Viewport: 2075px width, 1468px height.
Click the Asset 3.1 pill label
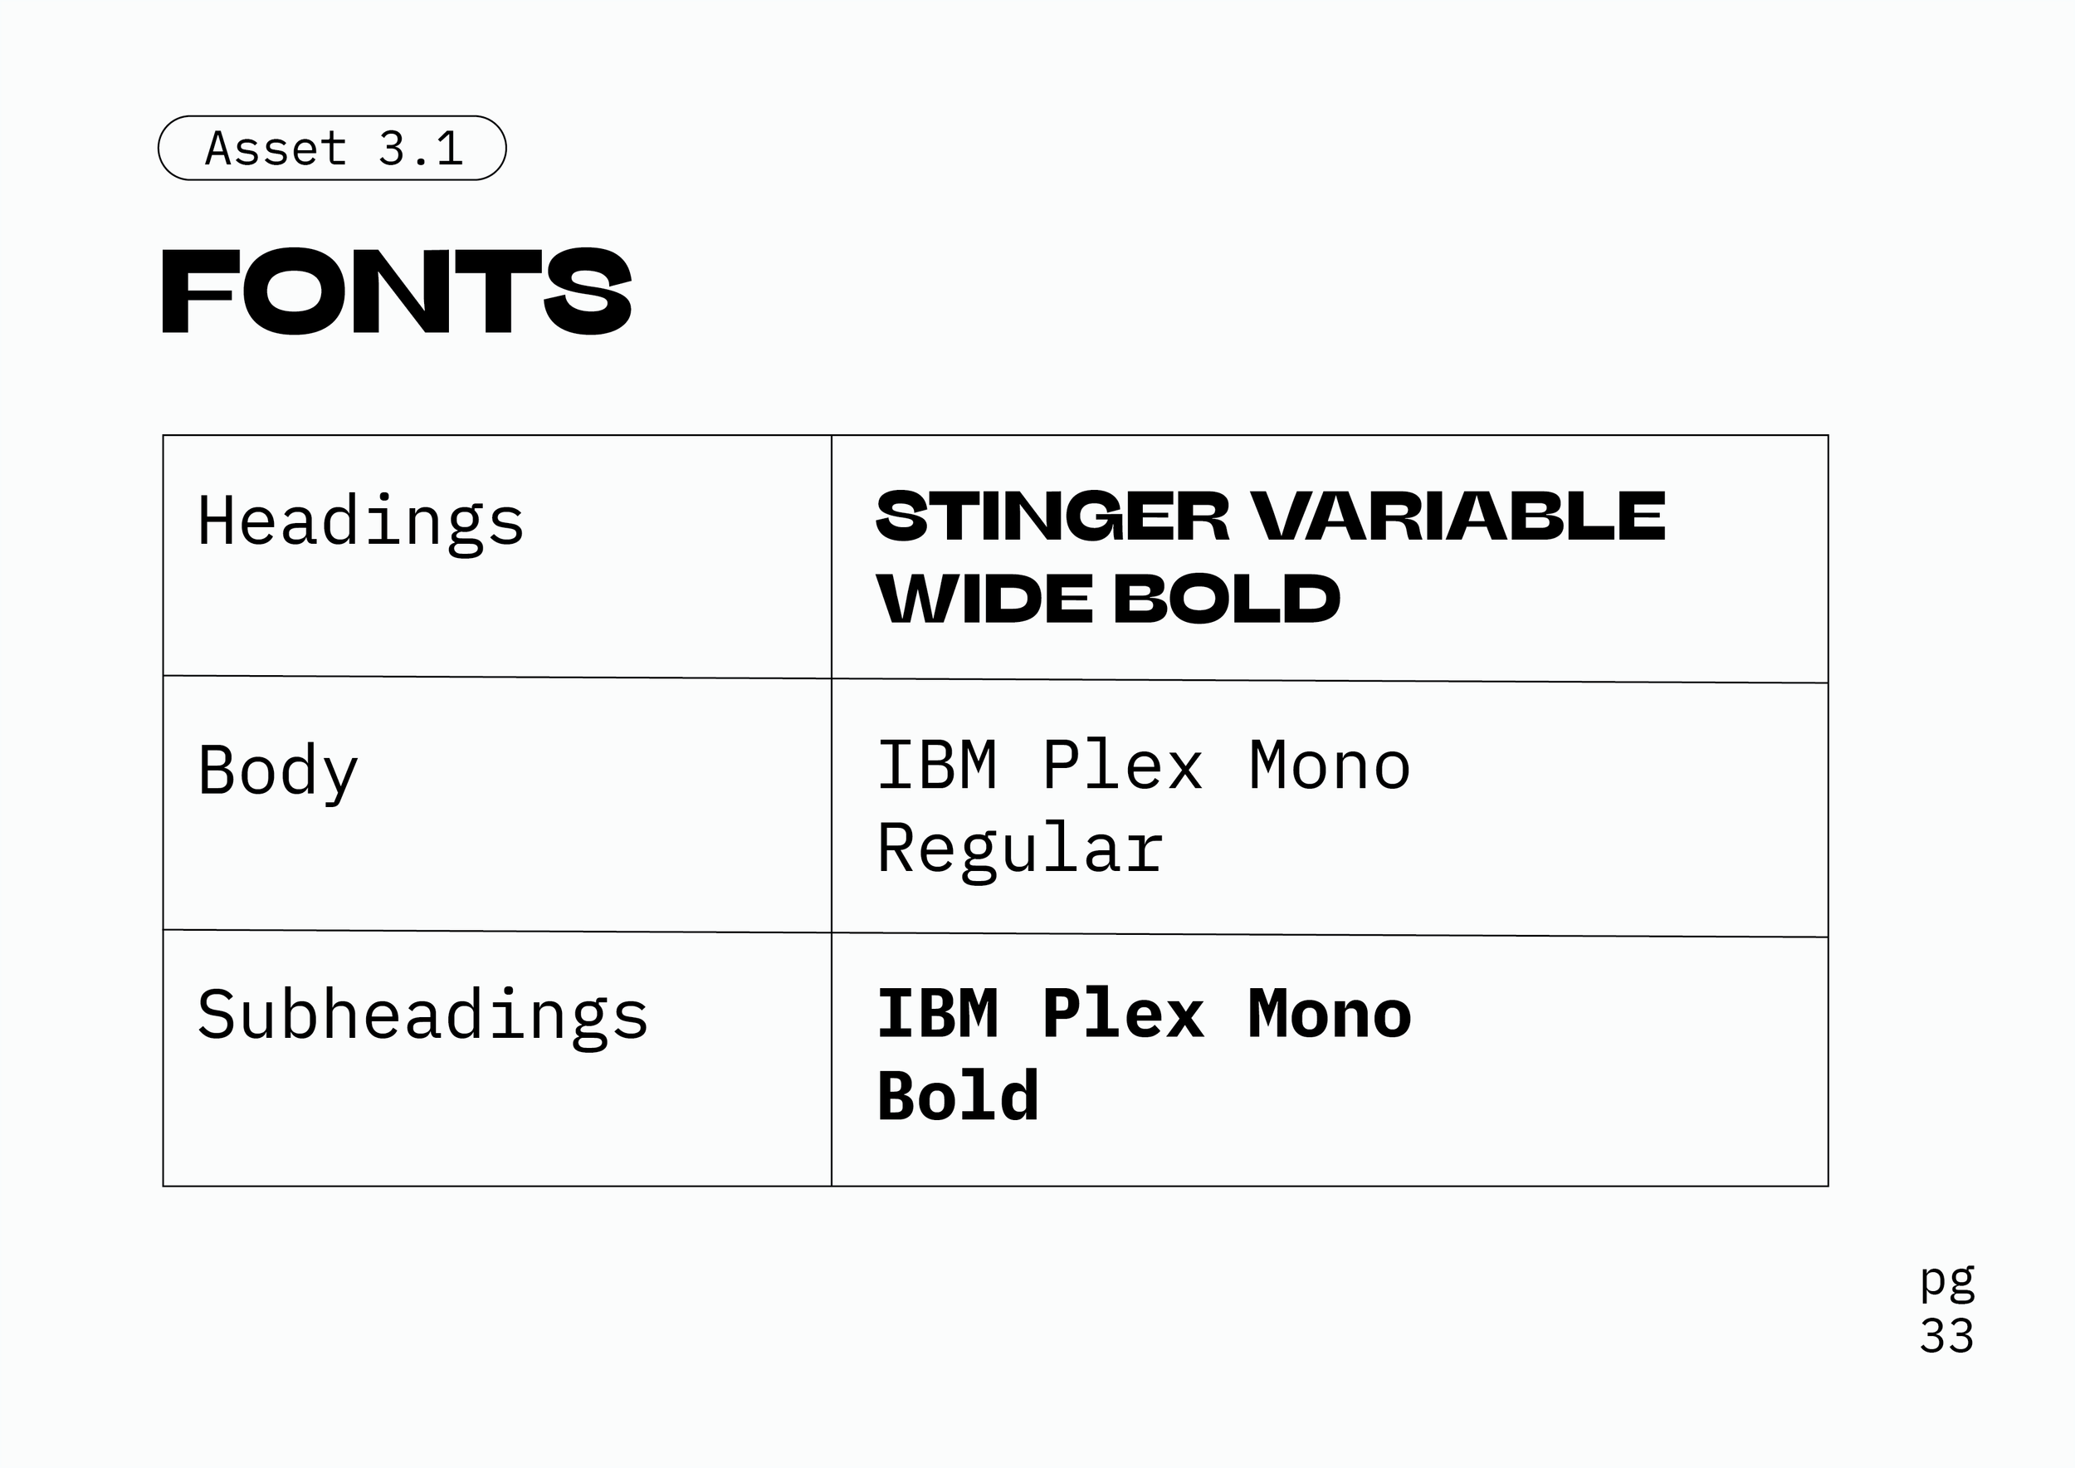pyautogui.click(x=332, y=149)
